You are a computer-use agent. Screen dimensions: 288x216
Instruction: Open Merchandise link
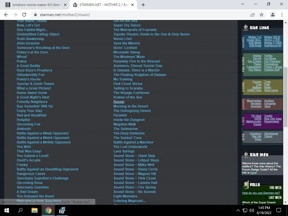click(254, 101)
